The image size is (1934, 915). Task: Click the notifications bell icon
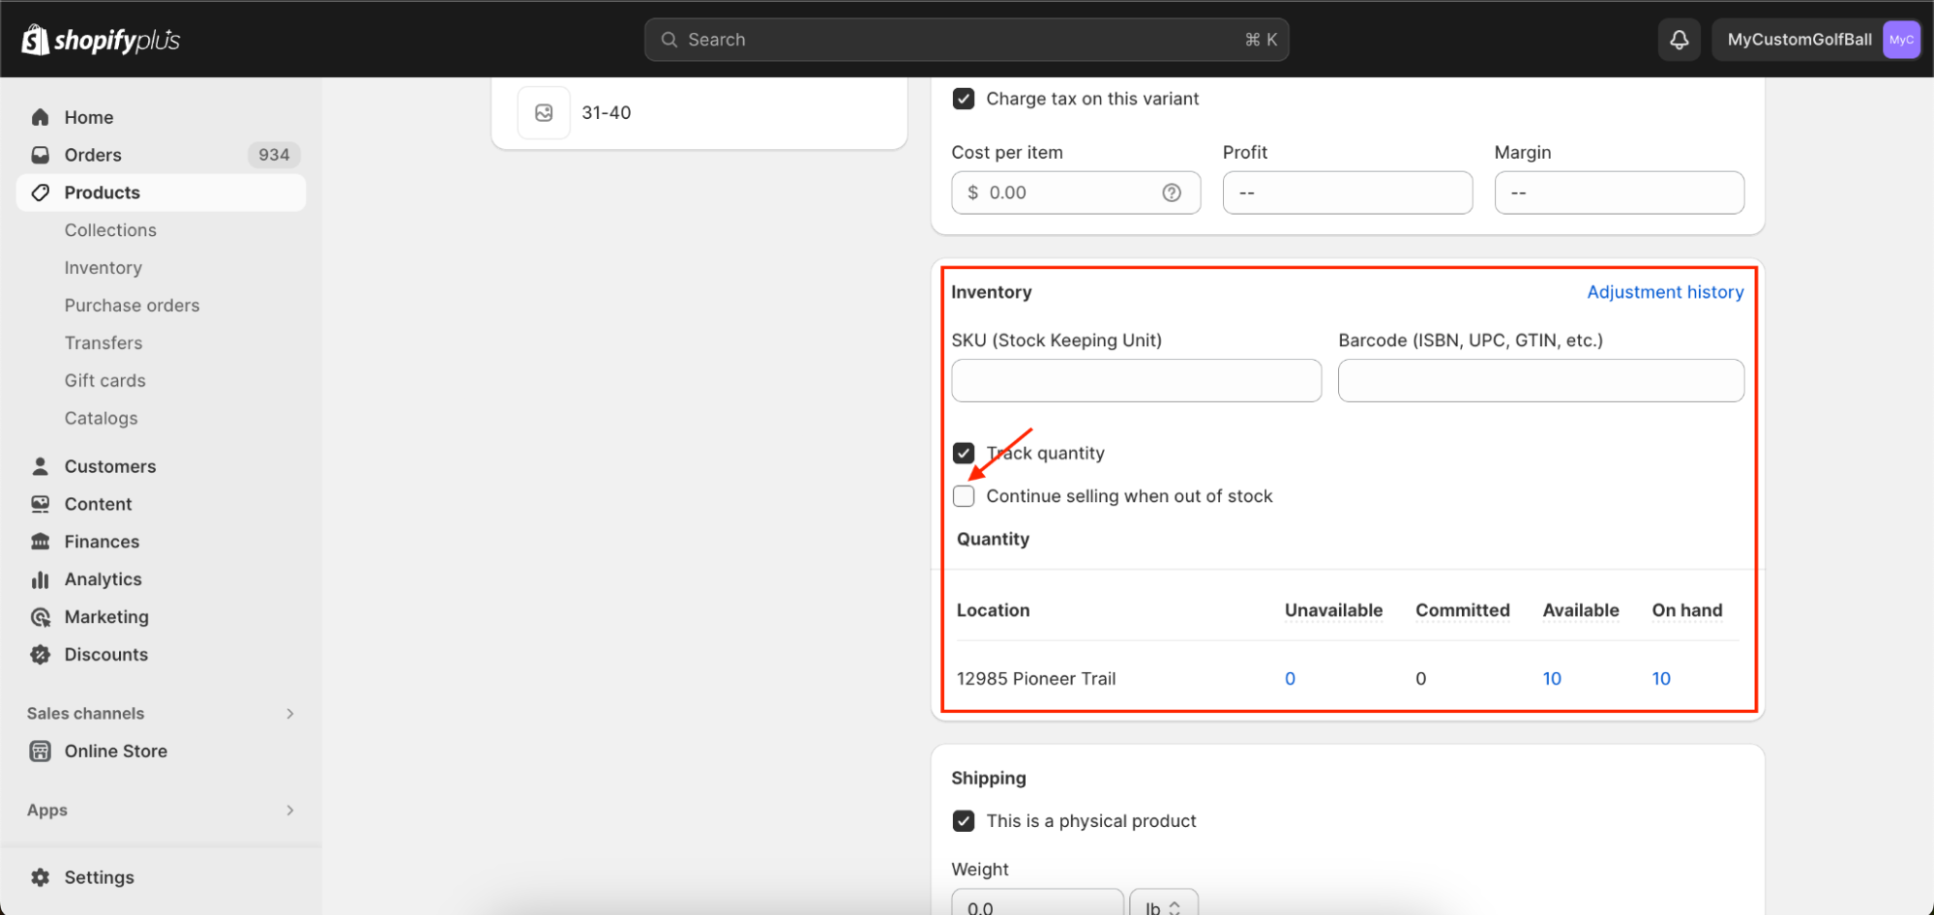(x=1679, y=40)
